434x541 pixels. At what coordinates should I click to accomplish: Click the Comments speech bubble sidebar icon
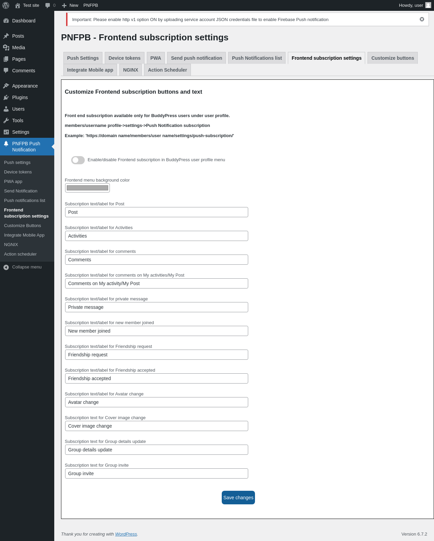6,71
